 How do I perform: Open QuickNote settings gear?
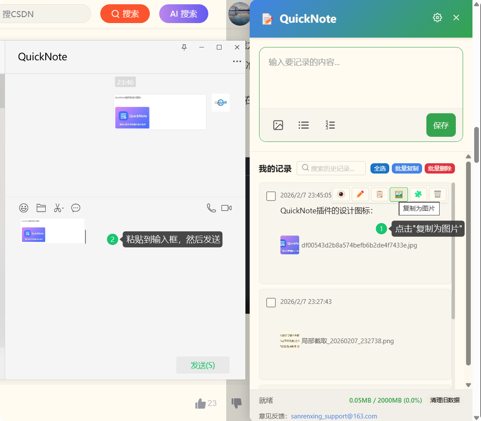tap(437, 18)
